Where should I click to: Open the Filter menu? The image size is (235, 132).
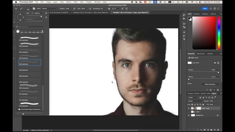pyautogui.click(x=75, y=2)
